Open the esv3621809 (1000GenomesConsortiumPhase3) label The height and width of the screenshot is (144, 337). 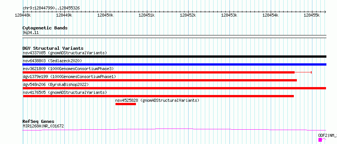pyautogui.click(x=68, y=69)
